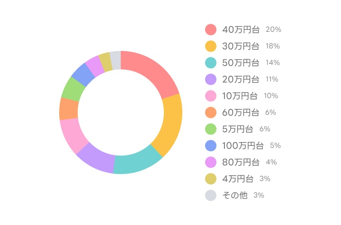341x225 pixels.
Task: Click the pink 10万円台 legend color dot
Action: [211, 96]
